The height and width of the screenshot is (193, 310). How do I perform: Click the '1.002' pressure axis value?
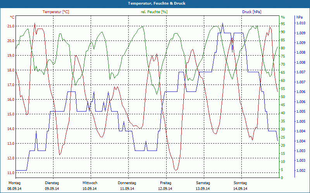tap(301, 171)
